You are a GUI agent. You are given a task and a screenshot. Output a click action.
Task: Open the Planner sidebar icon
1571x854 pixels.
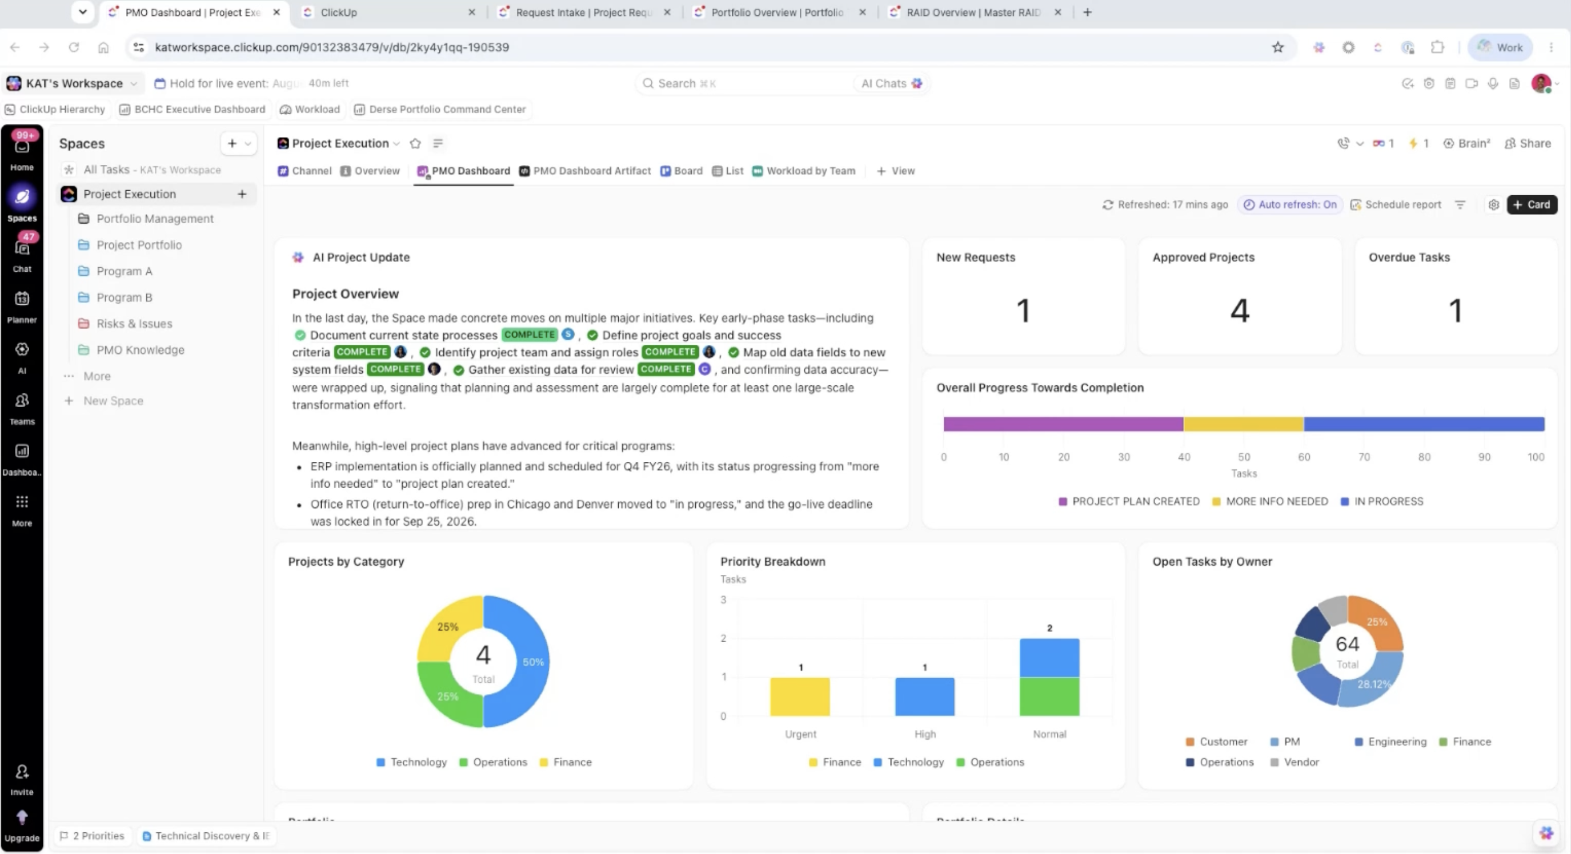click(x=22, y=305)
